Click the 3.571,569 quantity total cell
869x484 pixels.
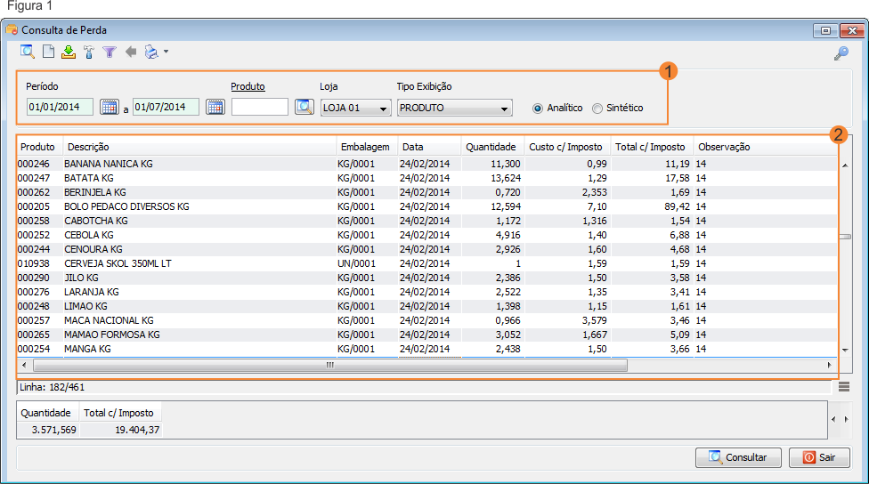pyautogui.click(x=49, y=430)
